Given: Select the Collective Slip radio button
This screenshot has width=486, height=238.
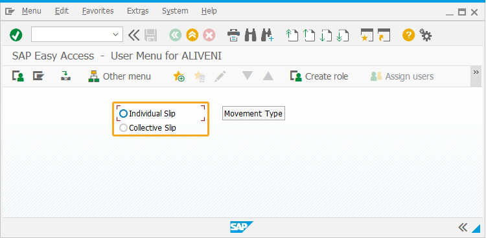Looking at the screenshot, I should coord(123,128).
